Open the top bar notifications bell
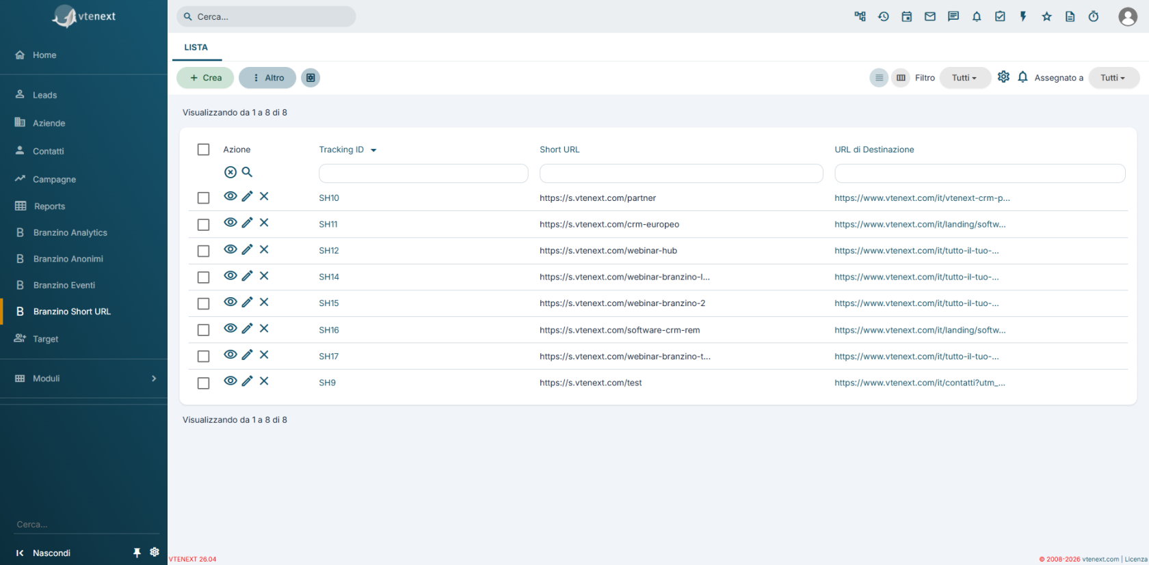The image size is (1149, 565). pos(977,16)
